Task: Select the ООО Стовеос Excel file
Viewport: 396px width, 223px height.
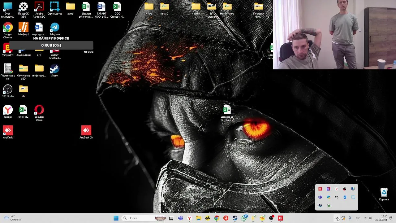Action: (117, 10)
